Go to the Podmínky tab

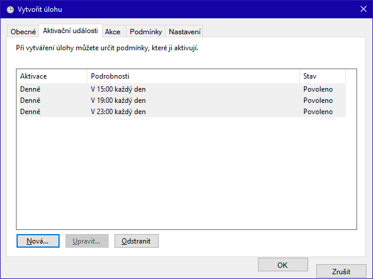(x=145, y=31)
